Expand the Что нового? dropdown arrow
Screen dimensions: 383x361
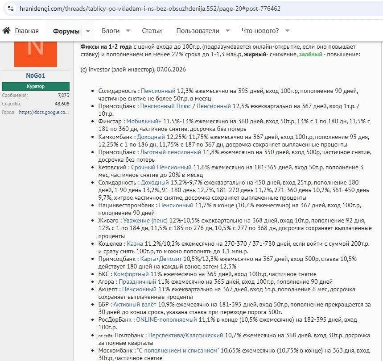pos(287,31)
